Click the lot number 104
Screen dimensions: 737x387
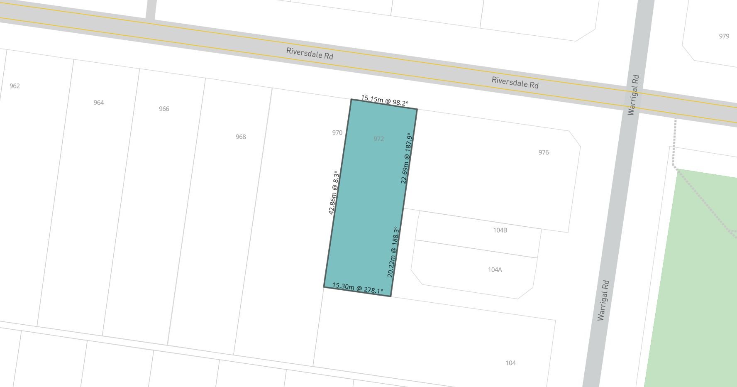pyautogui.click(x=510, y=363)
